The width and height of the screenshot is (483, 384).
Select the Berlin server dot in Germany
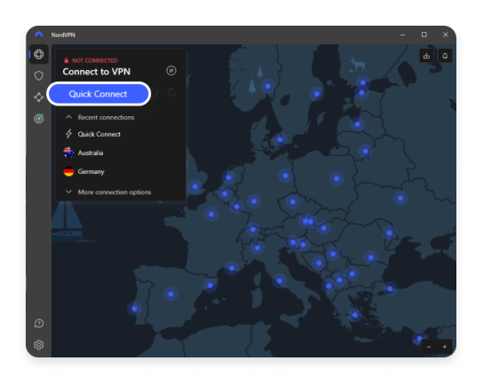(286, 176)
